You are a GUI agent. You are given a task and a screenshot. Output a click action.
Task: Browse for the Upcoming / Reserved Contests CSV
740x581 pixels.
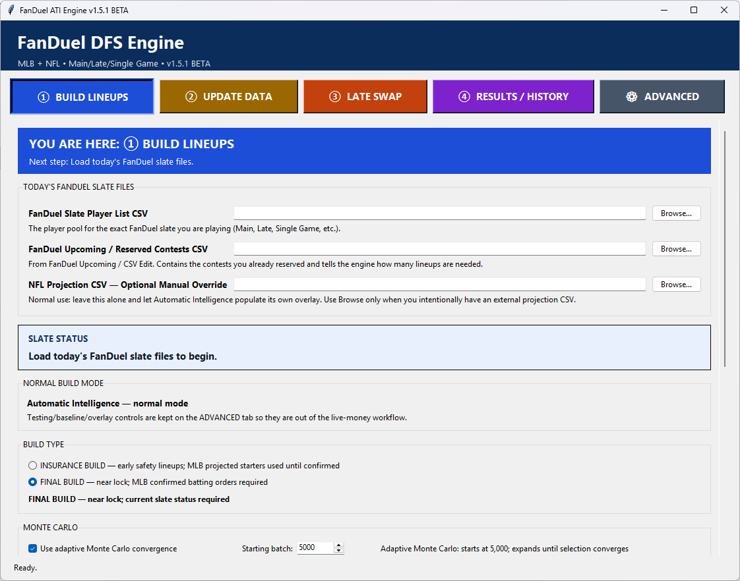click(x=676, y=249)
